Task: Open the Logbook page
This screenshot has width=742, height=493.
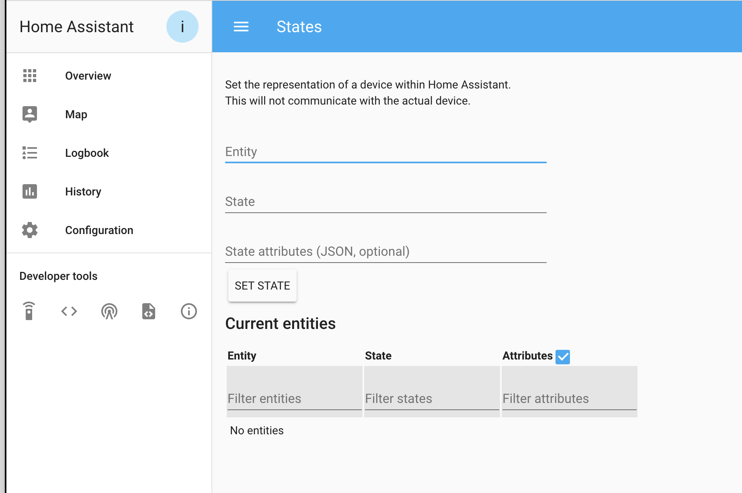Action: 87,153
